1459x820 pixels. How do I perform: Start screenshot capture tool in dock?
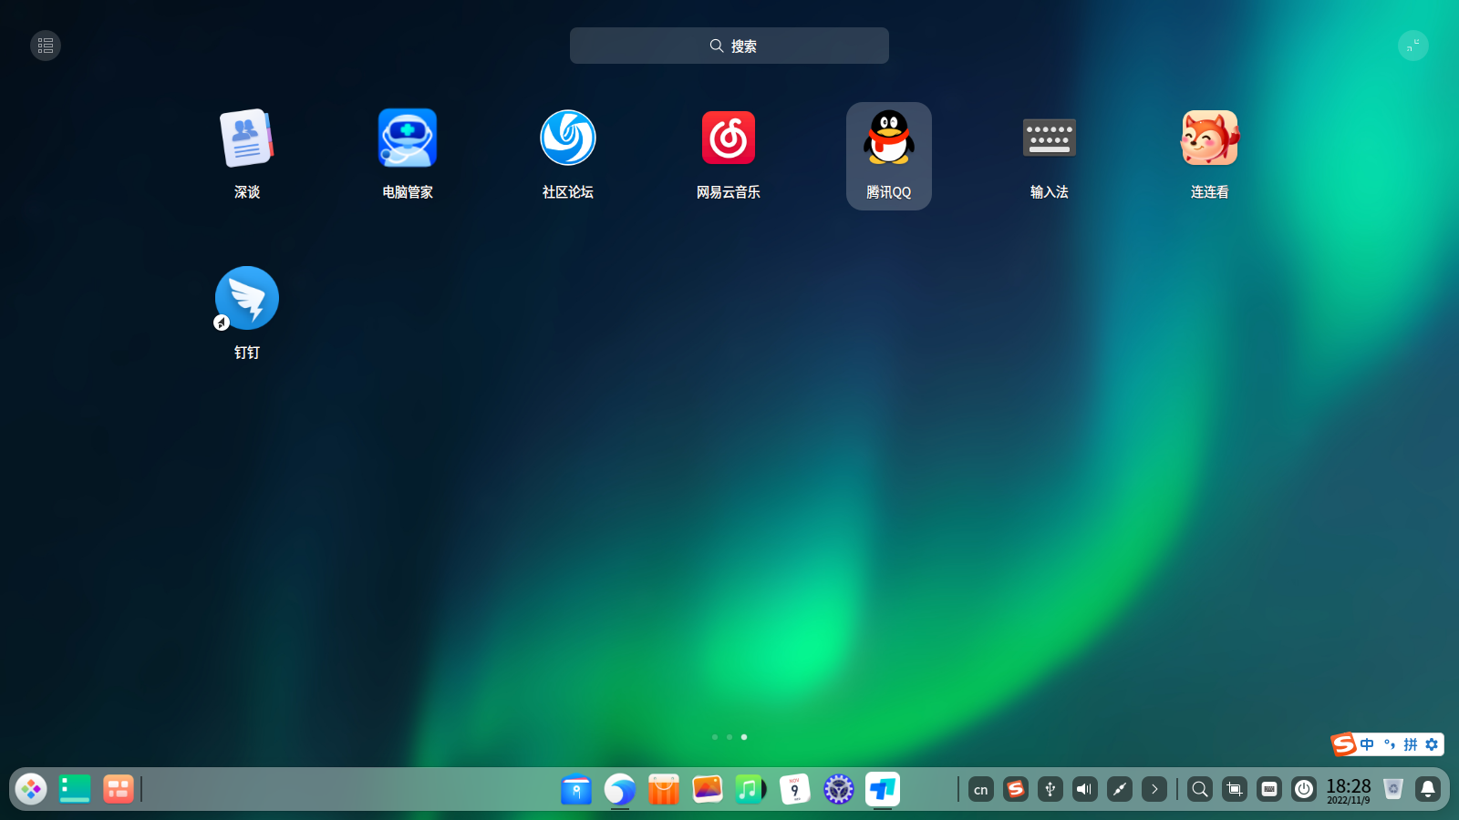(x=1235, y=789)
